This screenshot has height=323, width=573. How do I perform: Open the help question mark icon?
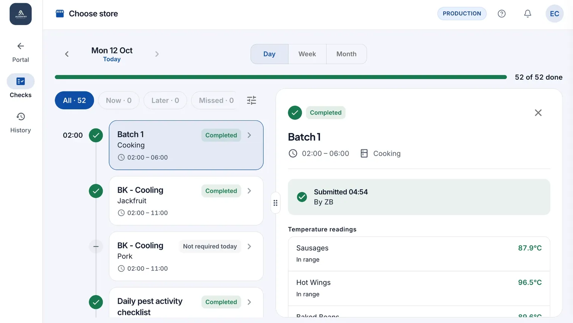coord(502,14)
